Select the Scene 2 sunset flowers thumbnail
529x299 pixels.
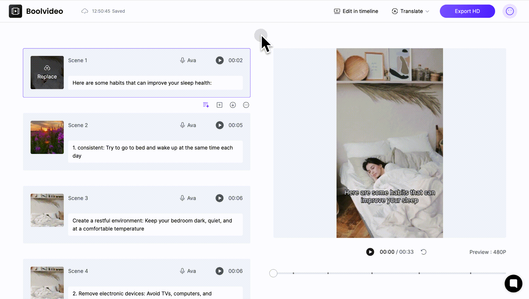click(x=47, y=137)
